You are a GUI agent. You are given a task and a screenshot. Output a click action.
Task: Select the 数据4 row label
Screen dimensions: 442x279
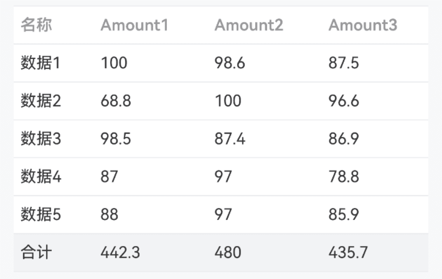coord(41,177)
